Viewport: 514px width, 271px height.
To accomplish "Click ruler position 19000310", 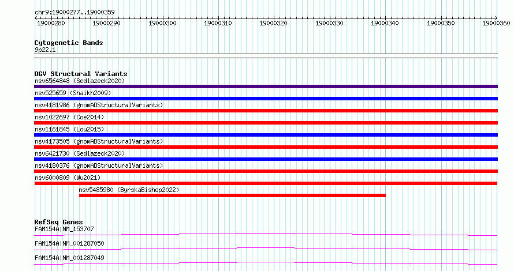I will (218, 23).
